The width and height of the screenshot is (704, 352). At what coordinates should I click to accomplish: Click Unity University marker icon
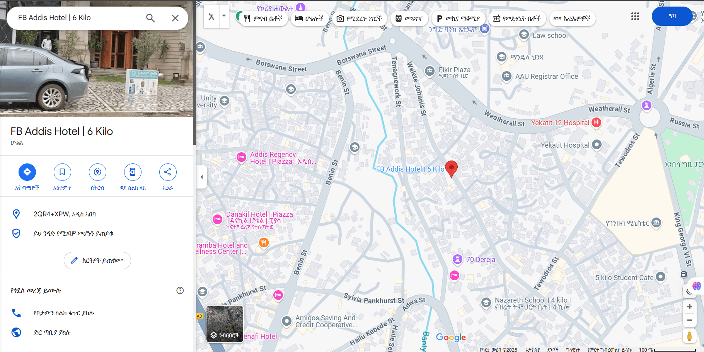tap(224, 101)
